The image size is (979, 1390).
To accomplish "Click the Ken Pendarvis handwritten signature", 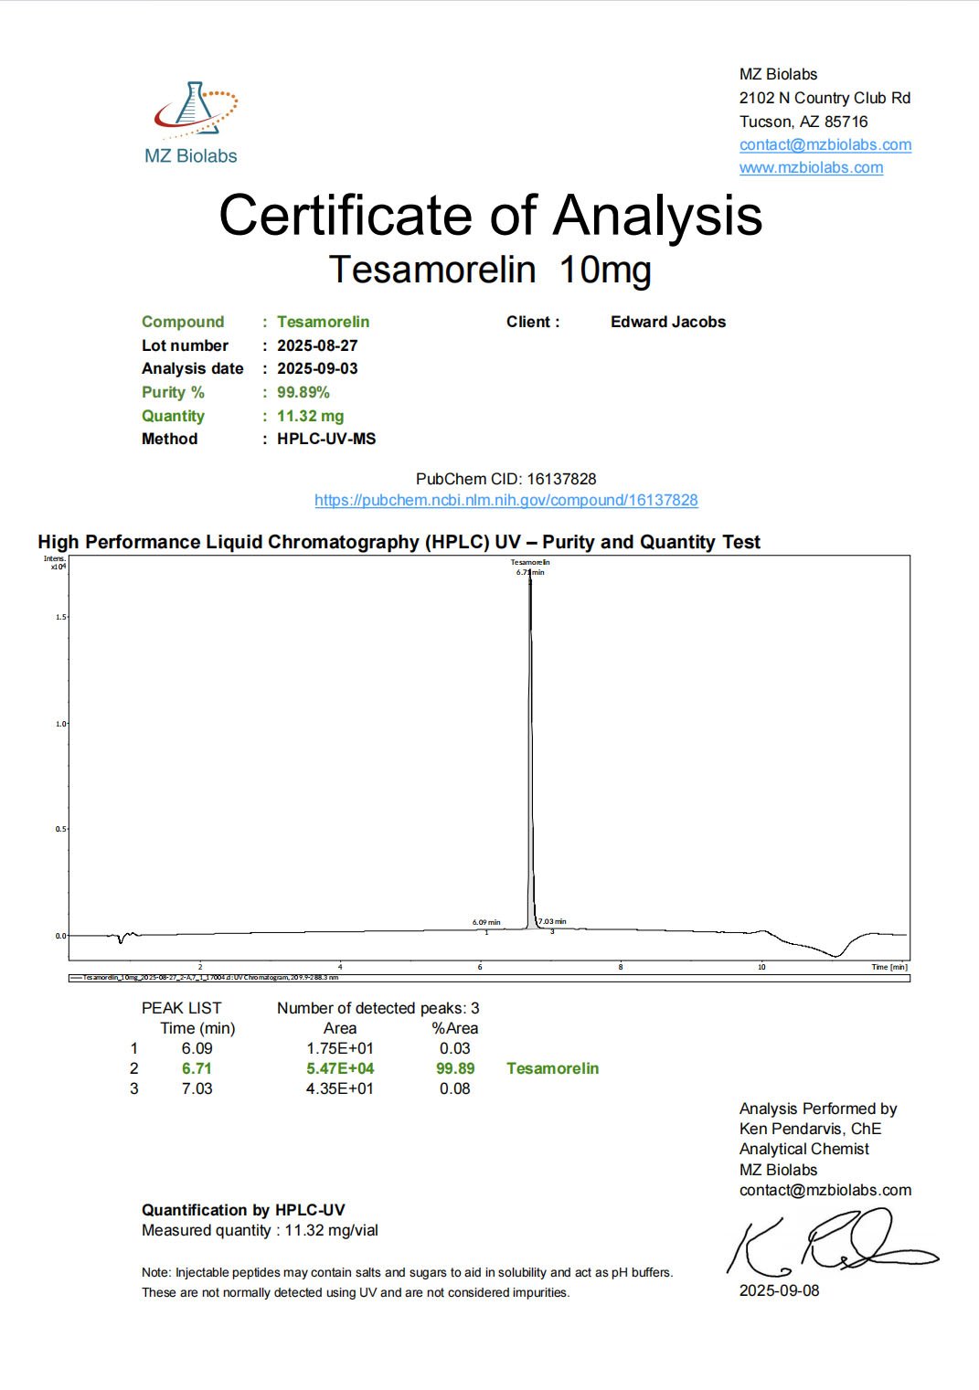I will pyautogui.click(x=827, y=1243).
